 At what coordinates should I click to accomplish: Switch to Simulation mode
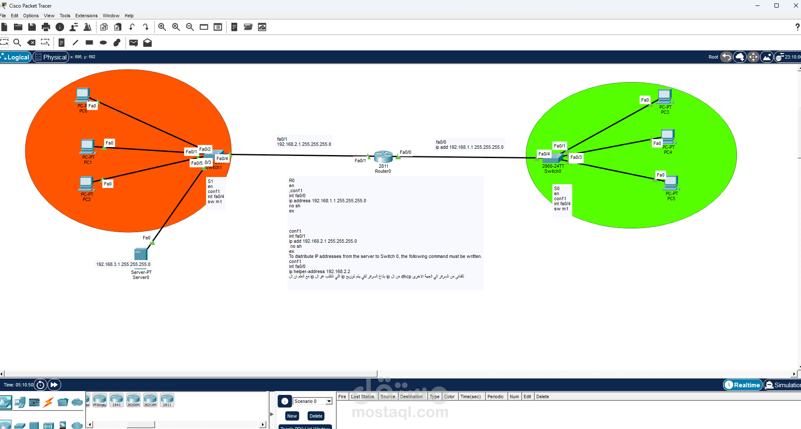(782, 385)
